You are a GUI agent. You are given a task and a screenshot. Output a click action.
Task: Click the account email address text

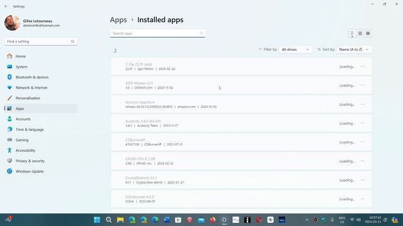pyautogui.click(x=42, y=26)
